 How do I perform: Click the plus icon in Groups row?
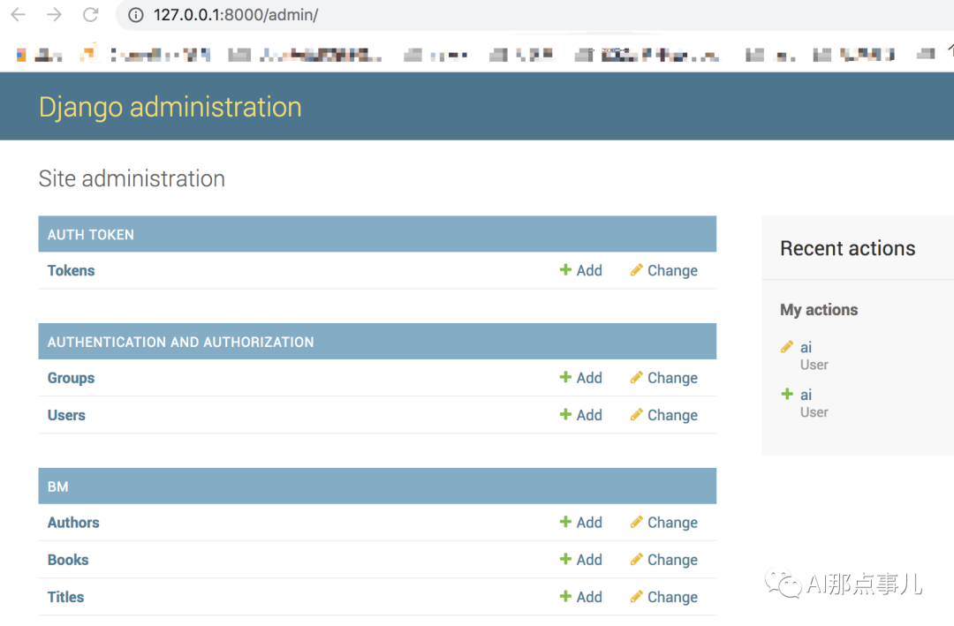[565, 377]
